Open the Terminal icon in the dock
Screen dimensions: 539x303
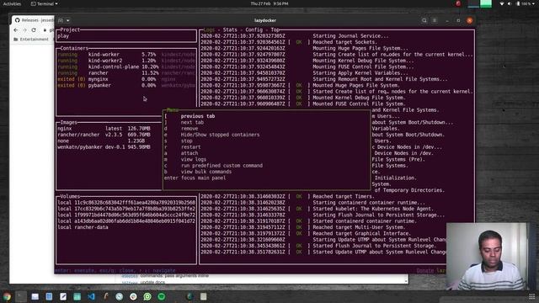[x=21, y=296]
